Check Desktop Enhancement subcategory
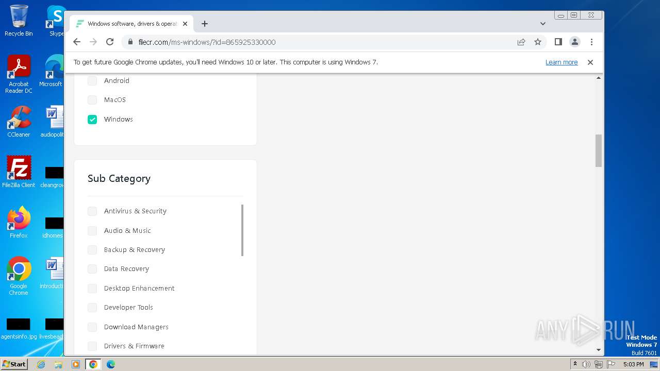Screen dimensions: 660x371 click(92, 289)
